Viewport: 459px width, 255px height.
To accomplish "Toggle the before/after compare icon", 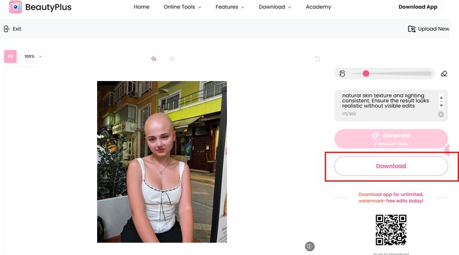I will (x=309, y=246).
